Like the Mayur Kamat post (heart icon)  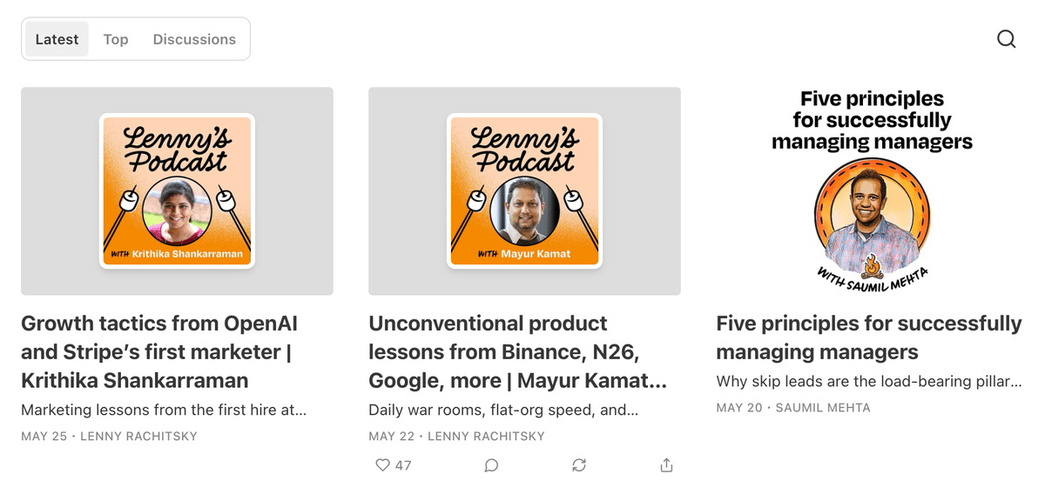[382, 465]
